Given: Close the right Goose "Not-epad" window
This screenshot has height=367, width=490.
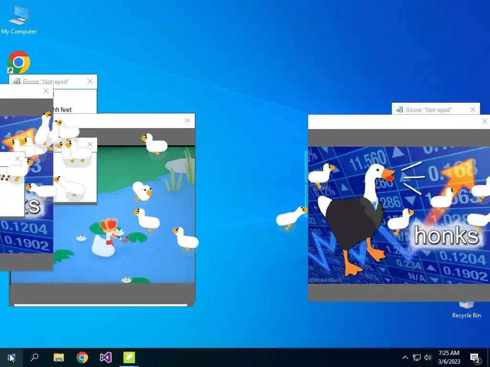Looking at the screenshot, I should (473, 109).
